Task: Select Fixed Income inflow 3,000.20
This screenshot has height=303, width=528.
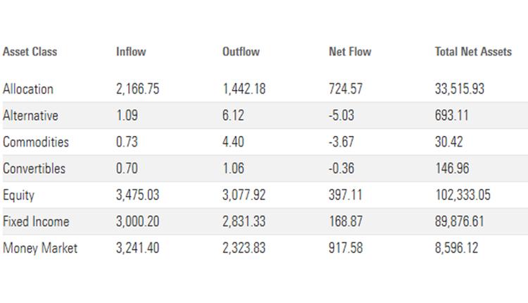Action: click(x=138, y=221)
